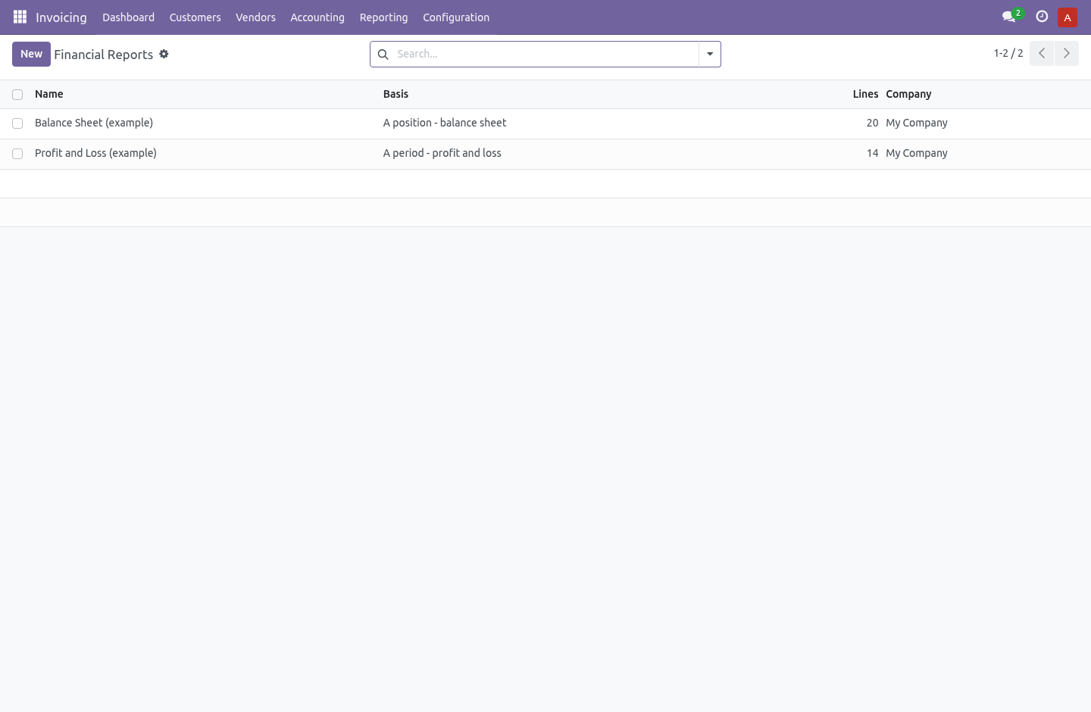Sort by the Lines column header
The height and width of the screenshot is (712, 1091).
(865, 94)
